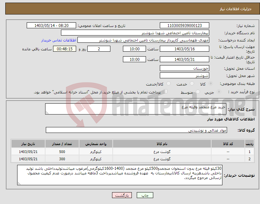
Task: Select the کالا/خدمت radio button
Action: coord(168,84)
